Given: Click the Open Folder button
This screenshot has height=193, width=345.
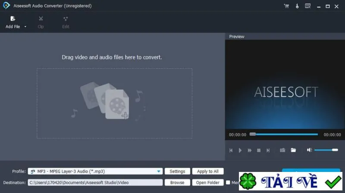Looking at the screenshot, I should click(x=208, y=183).
